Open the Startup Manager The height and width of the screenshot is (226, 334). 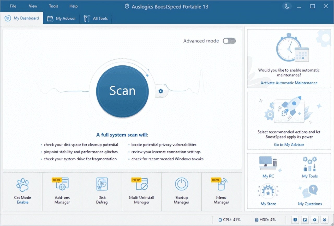point(181,191)
